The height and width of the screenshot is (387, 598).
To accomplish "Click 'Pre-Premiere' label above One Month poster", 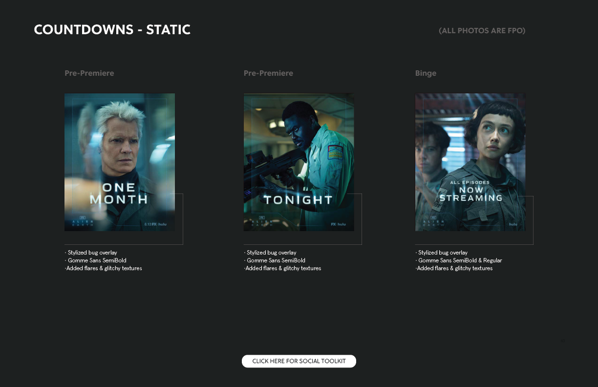I will click(89, 73).
